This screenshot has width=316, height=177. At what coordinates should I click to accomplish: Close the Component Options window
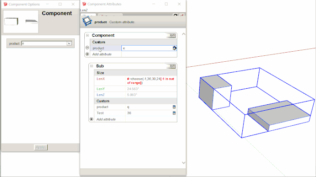click(x=73, y=4)
